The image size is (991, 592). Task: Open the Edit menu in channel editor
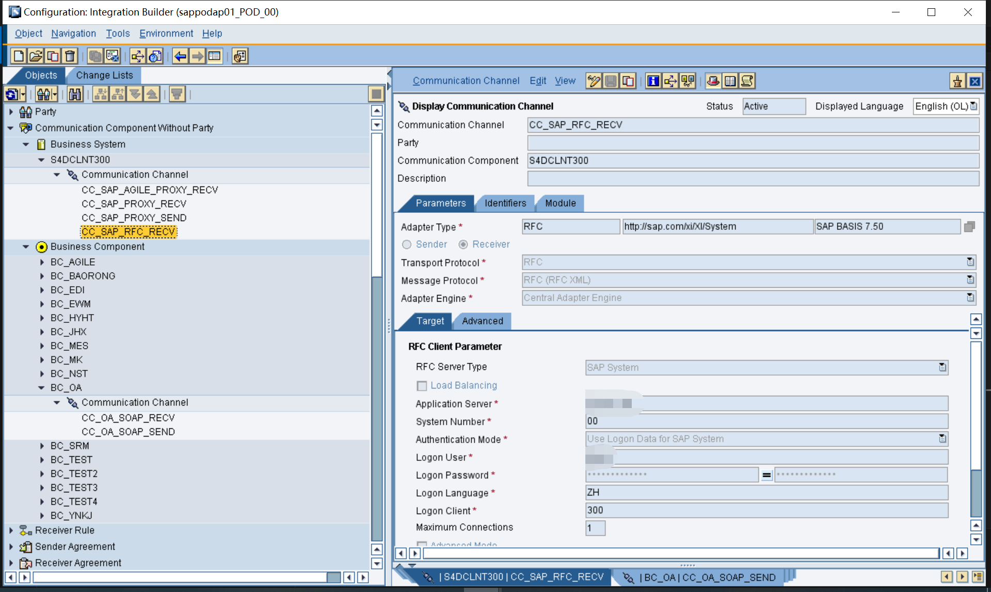pos(538,81)
